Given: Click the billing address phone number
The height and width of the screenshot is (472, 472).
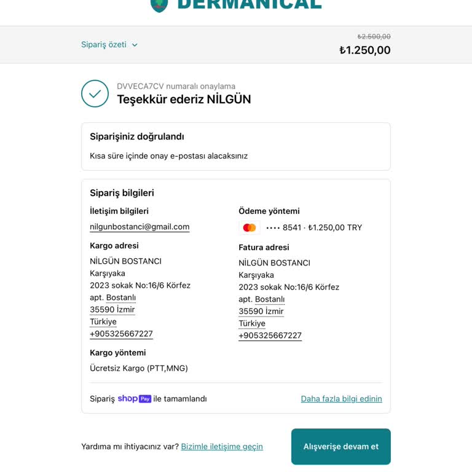Looking at the screenshot, I should [x=270, y=336].
